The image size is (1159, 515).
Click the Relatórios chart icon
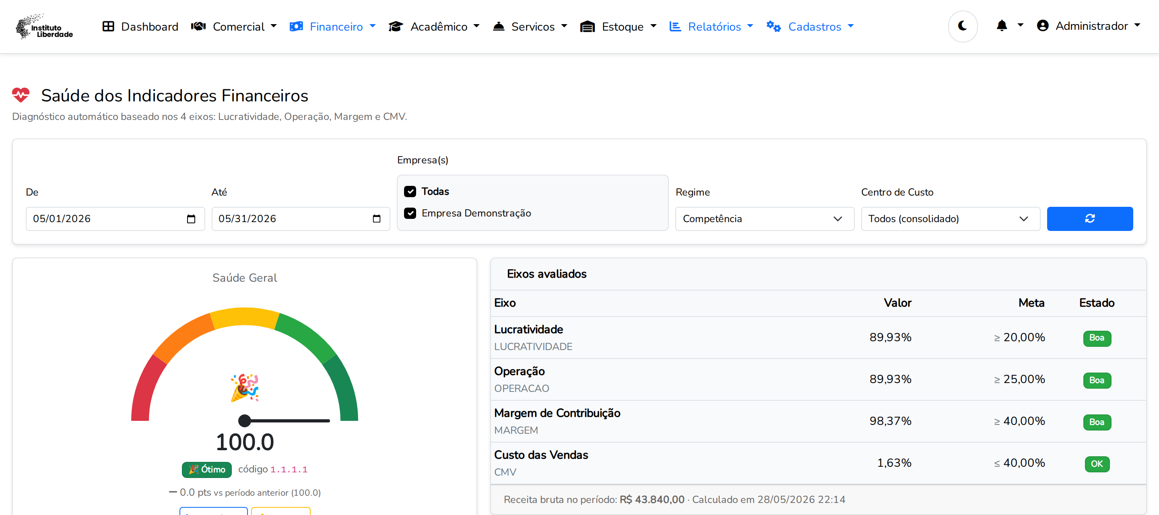pyautogui.click(x=675, y=27)
